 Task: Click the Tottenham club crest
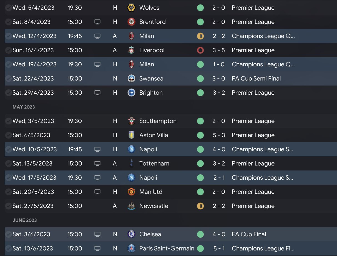[x=131, y=164]
